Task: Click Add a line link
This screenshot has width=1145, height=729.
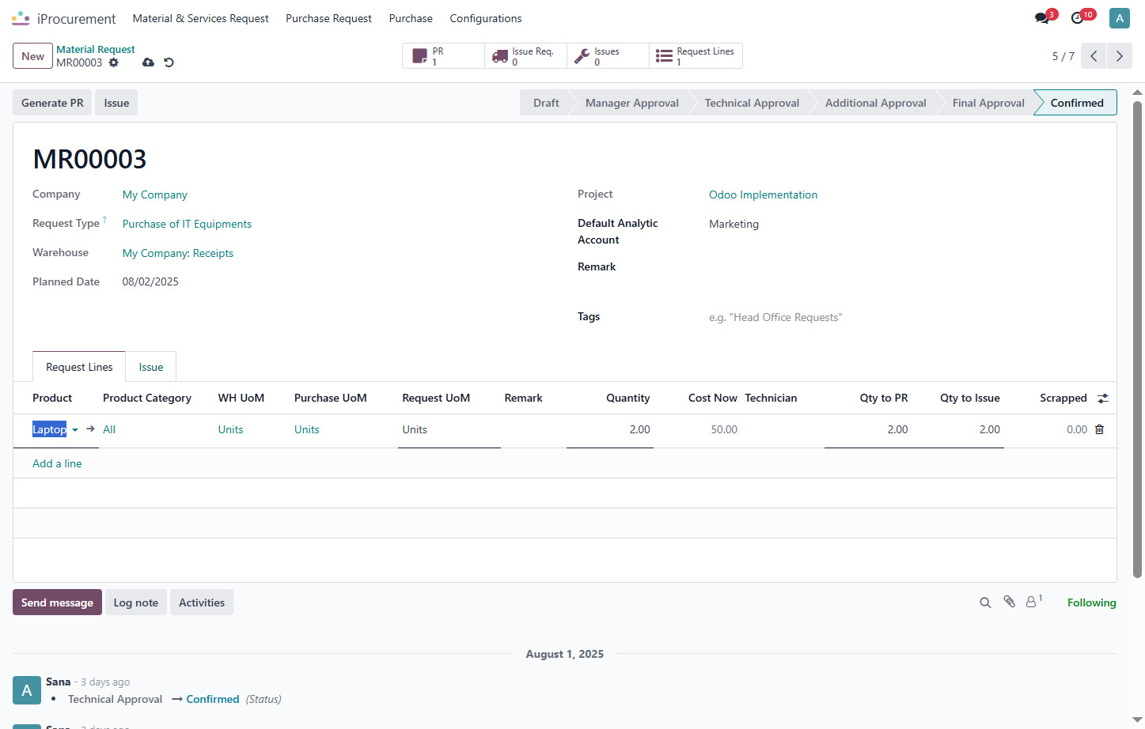Action: (57, 463)
